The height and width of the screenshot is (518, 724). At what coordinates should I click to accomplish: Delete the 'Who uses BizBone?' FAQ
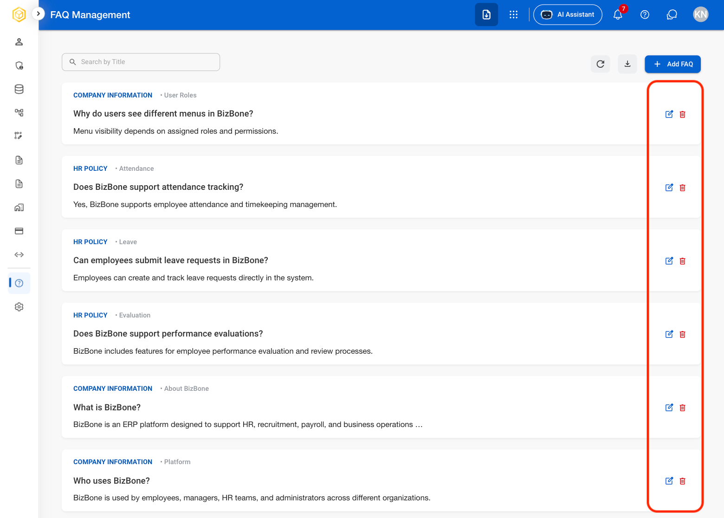683,481
